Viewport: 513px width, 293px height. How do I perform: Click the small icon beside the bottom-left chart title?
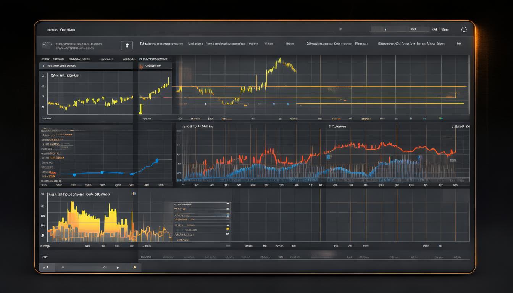coord(134,194)
